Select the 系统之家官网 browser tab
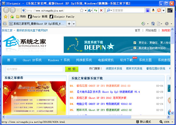This screenshot has width=176, height=125. coord(37,24)
